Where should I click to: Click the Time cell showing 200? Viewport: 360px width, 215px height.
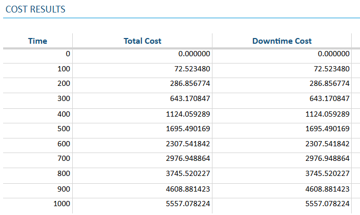(63, 83)
